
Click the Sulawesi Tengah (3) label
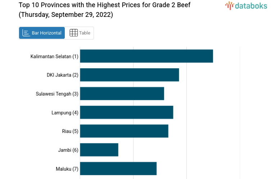coord(57,94)
